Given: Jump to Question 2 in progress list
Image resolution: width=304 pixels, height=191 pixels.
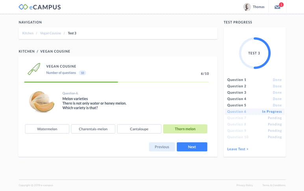Looking at the screenshot, I should click(x=254, y=86).
